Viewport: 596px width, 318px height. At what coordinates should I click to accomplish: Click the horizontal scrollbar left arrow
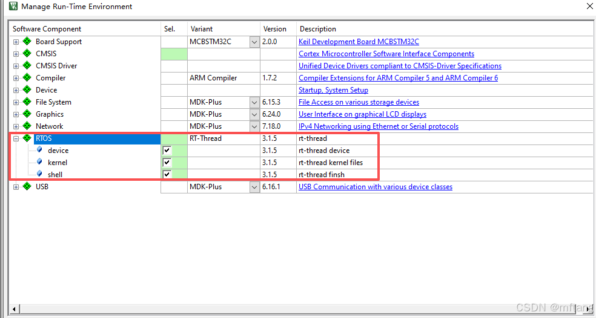(14, 309)
